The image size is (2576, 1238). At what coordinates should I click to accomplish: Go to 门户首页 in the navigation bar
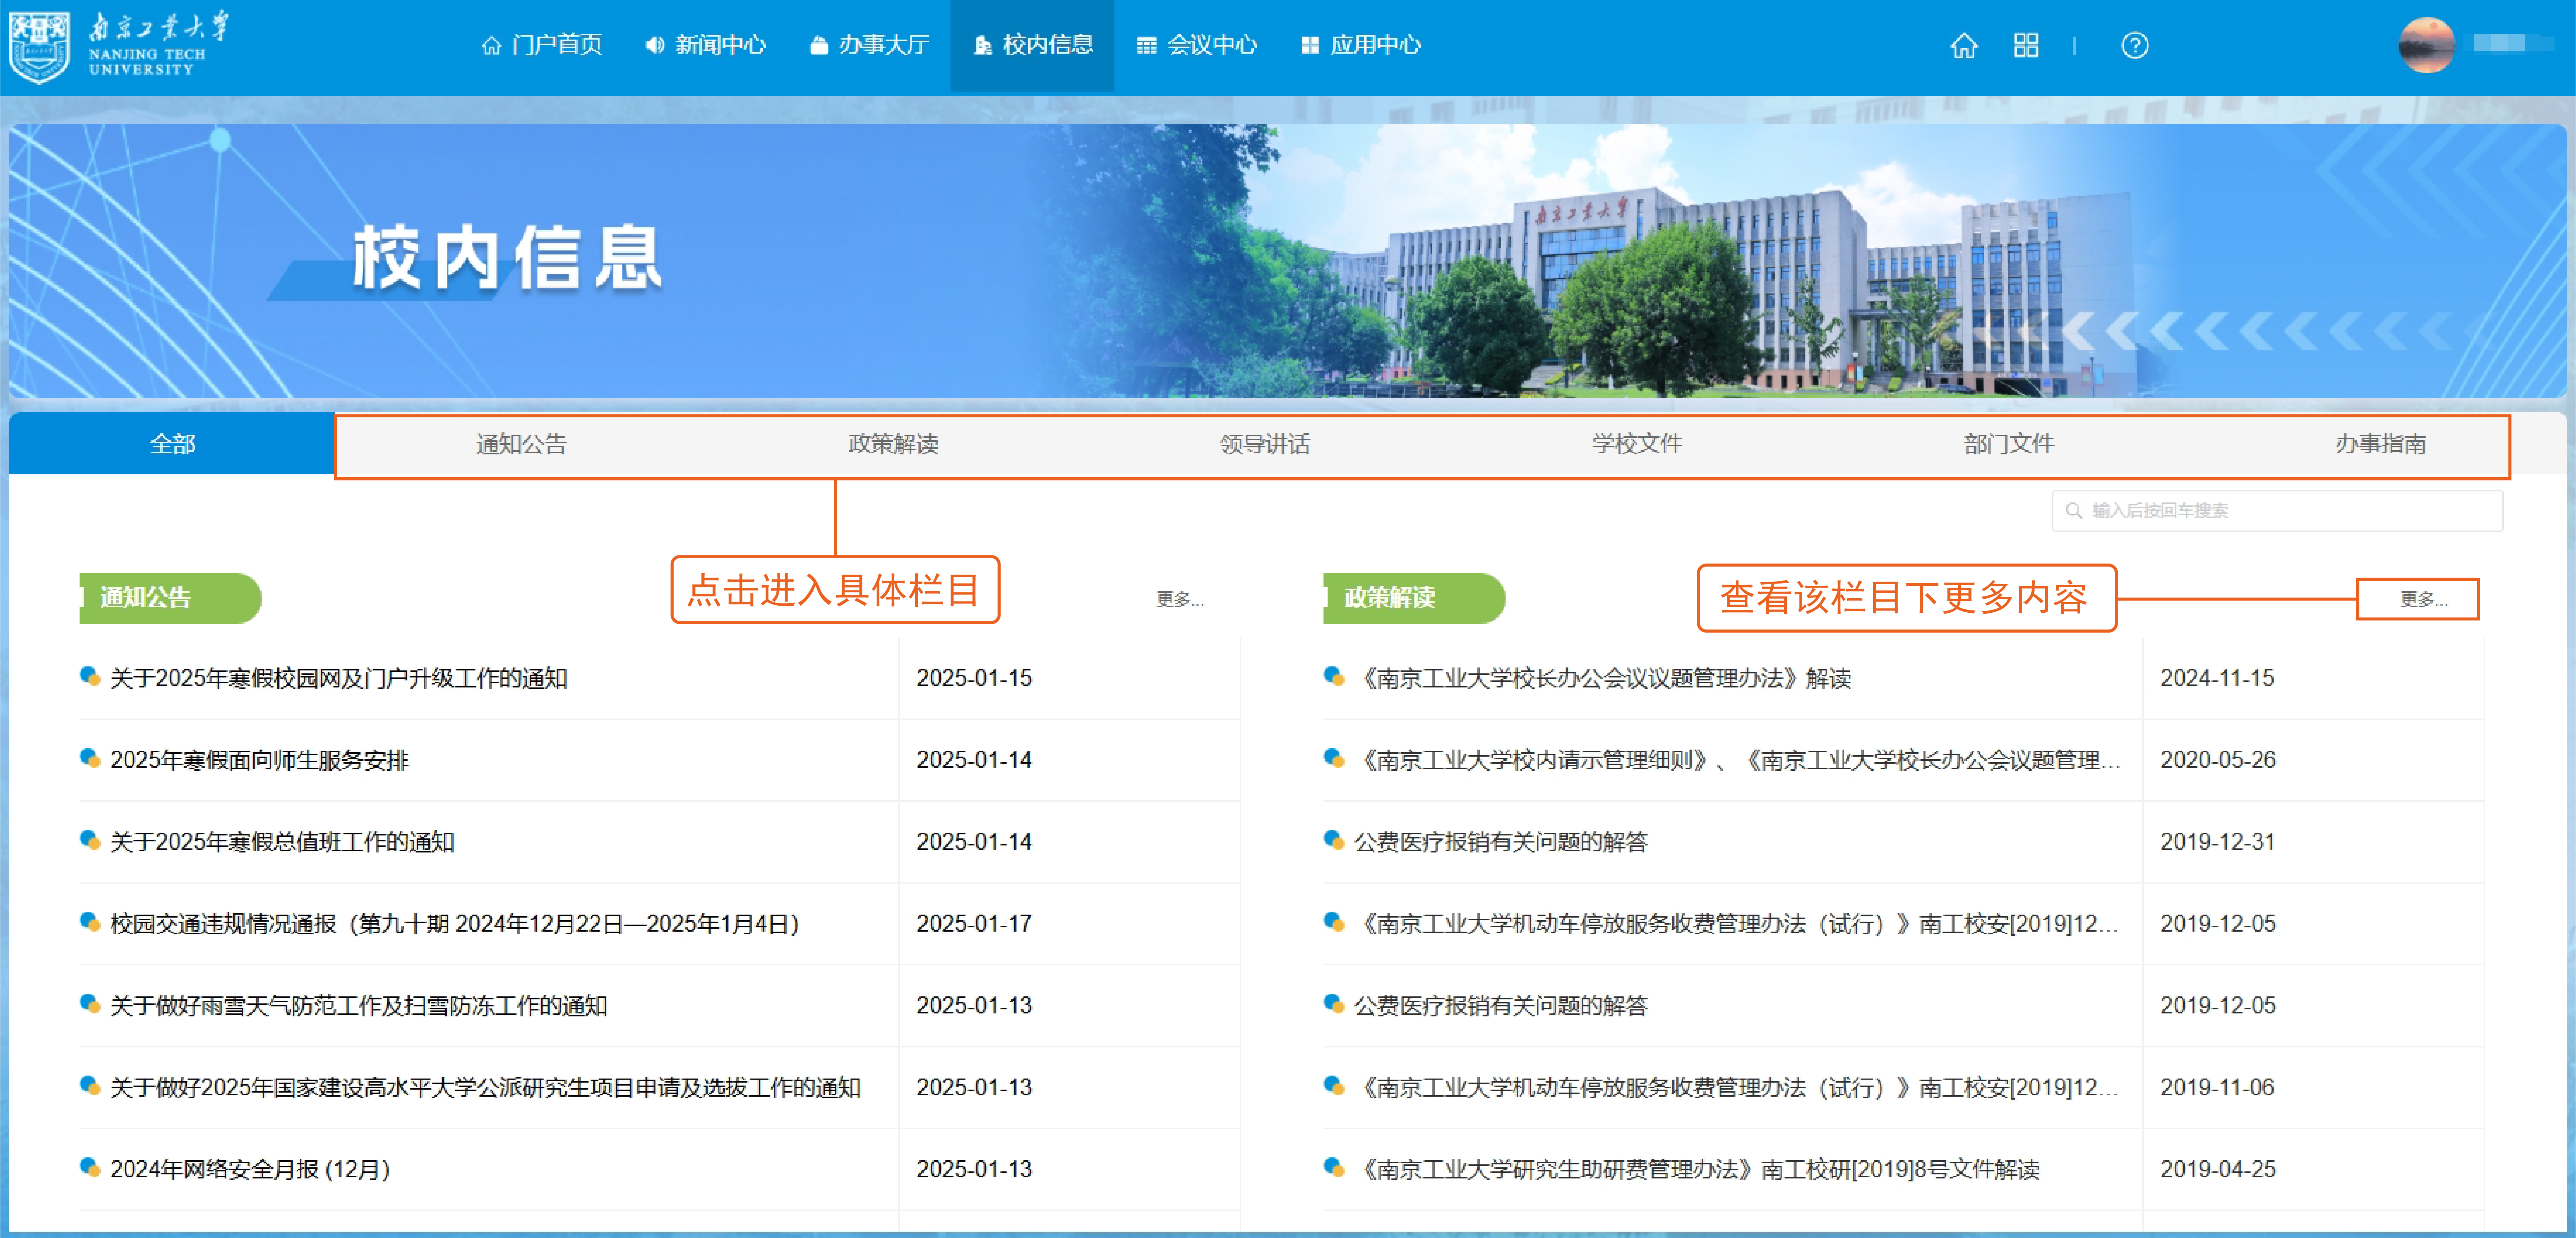[x=542, y=45]
